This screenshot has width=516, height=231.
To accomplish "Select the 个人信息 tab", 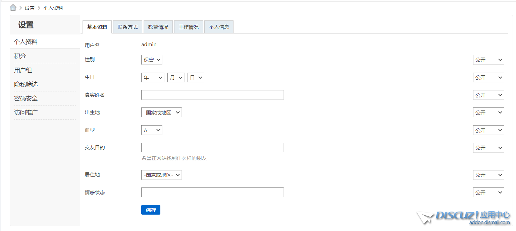I will 219,27.
